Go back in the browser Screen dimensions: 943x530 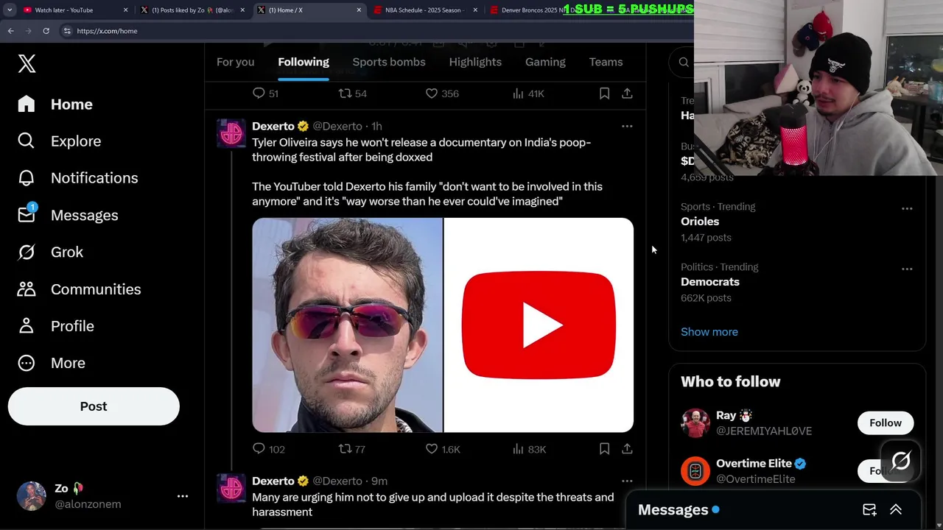(x=10, y=31)
